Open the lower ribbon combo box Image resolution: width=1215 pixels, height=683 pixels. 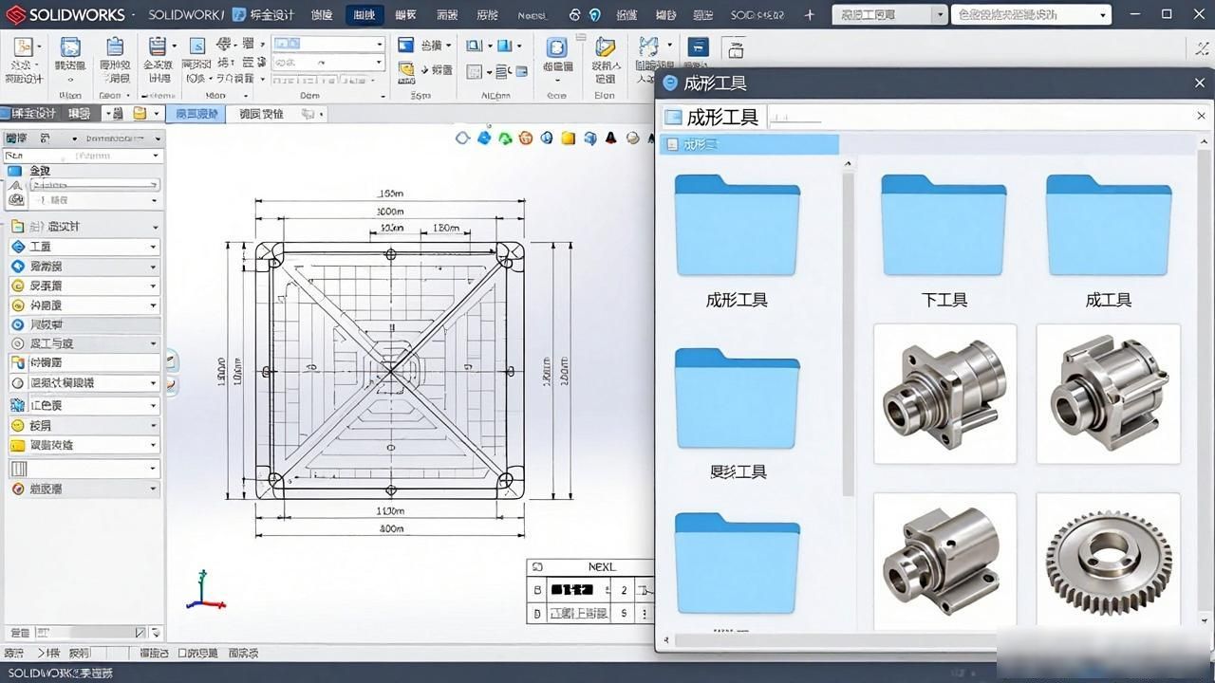click(328, 63)
